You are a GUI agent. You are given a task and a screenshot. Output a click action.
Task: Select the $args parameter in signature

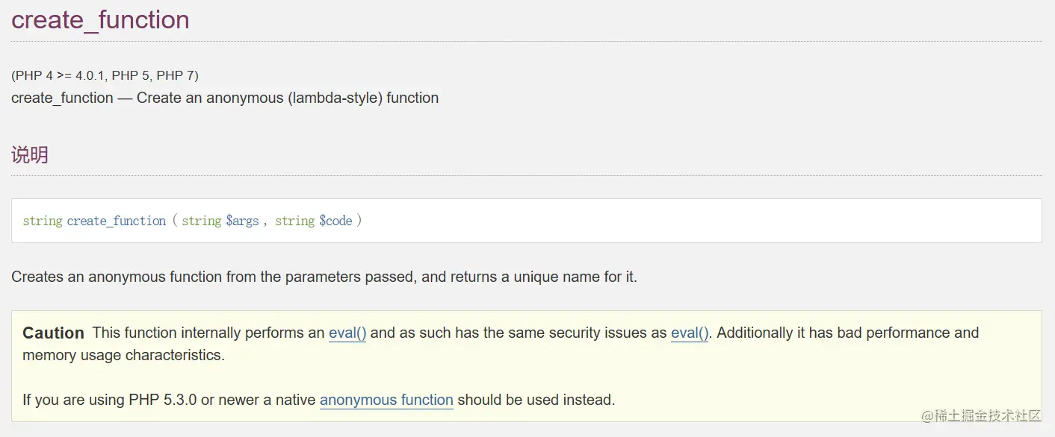pyautogui.click(x=242, y=221)
